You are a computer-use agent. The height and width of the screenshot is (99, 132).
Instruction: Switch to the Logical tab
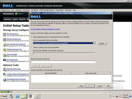tap(15, 19)
